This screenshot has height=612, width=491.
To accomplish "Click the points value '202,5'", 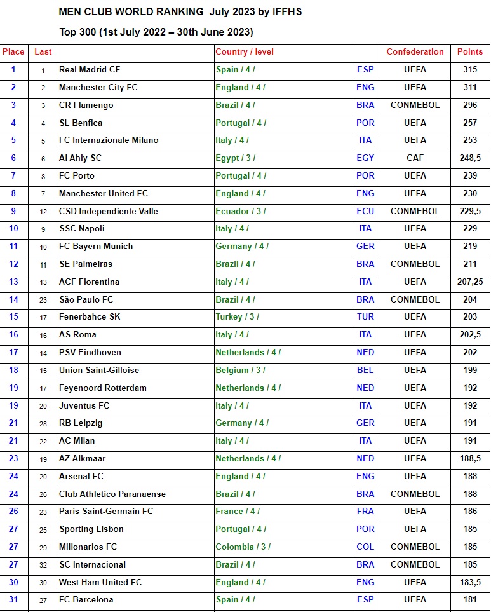I will point(470,334).
